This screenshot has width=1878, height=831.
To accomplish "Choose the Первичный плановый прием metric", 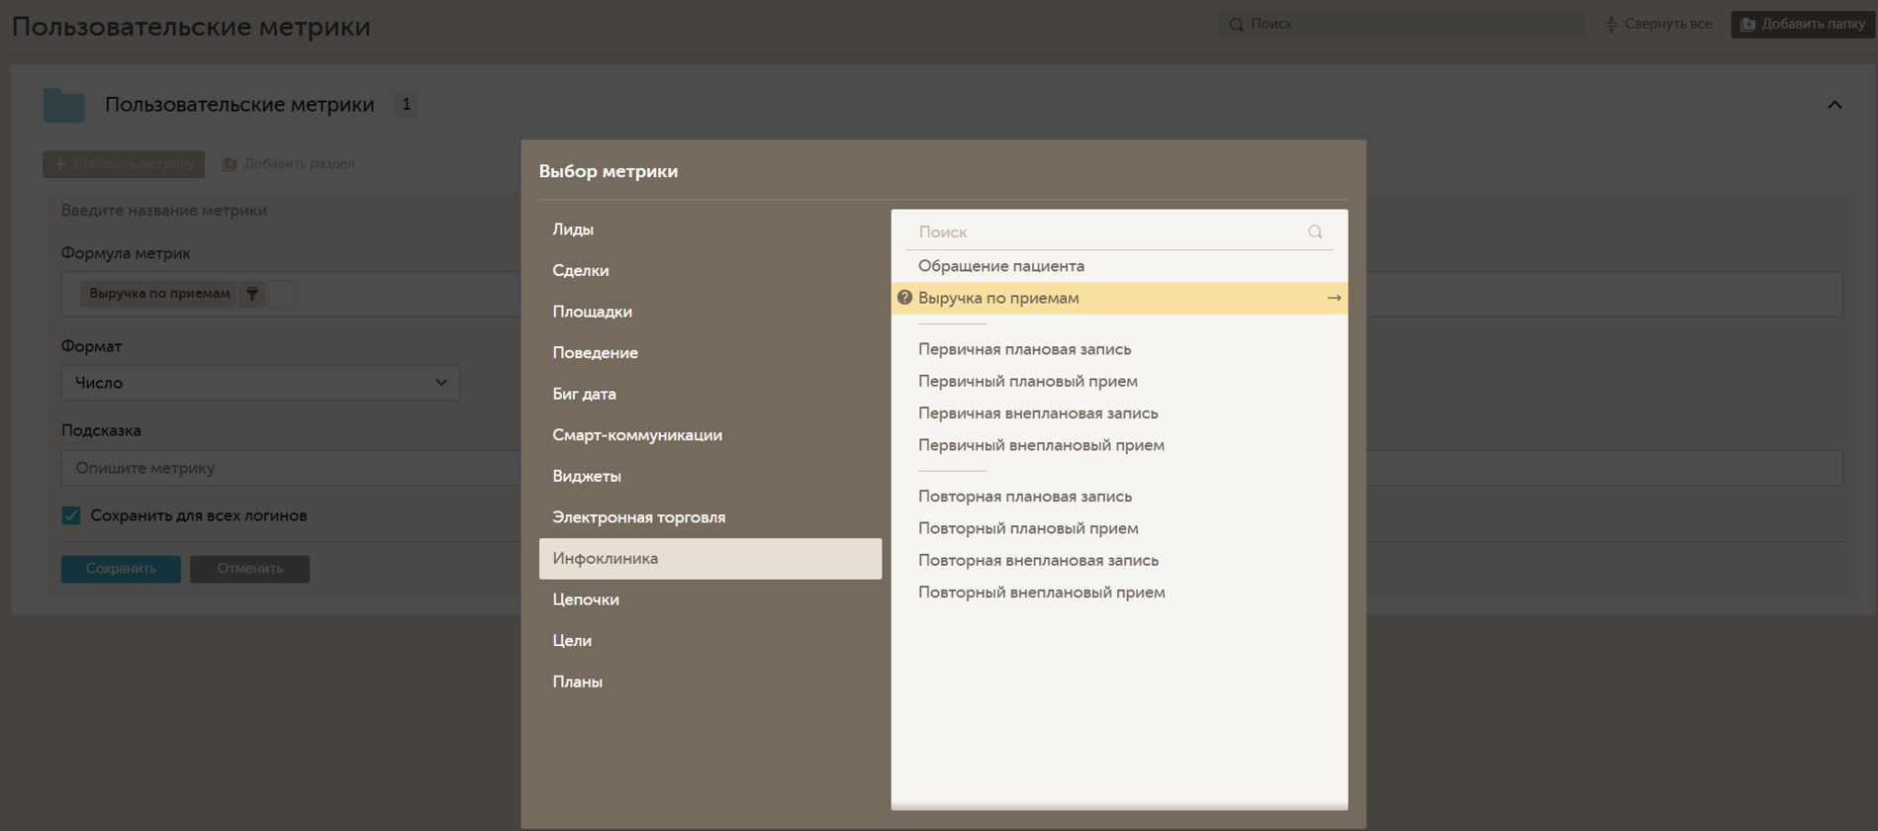I will 1119,381.
